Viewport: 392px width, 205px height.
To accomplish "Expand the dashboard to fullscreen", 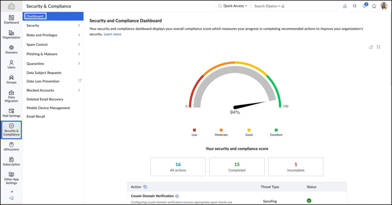I will tap(379, 47).
